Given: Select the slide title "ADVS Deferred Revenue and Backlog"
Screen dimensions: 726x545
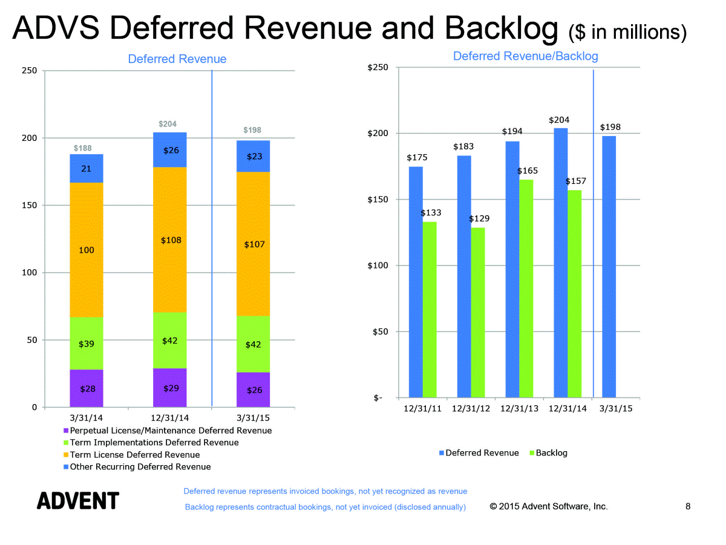Looking at the screenshot, I should click(284, 28).
